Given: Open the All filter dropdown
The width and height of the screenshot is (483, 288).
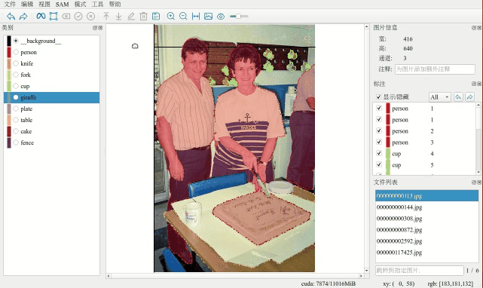Looking at the screenshot, I should pyautogui.click(x=439, y=97).
